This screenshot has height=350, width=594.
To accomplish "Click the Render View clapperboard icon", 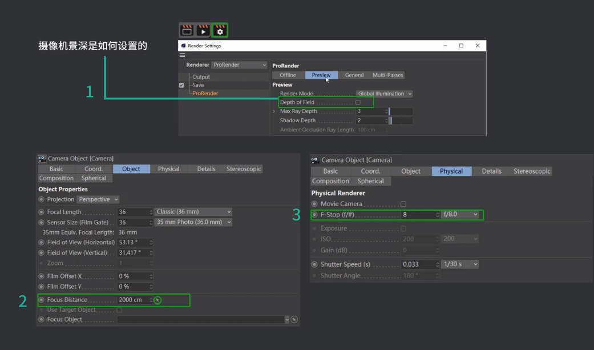I will pyautogui.click(x=187, y=30).
